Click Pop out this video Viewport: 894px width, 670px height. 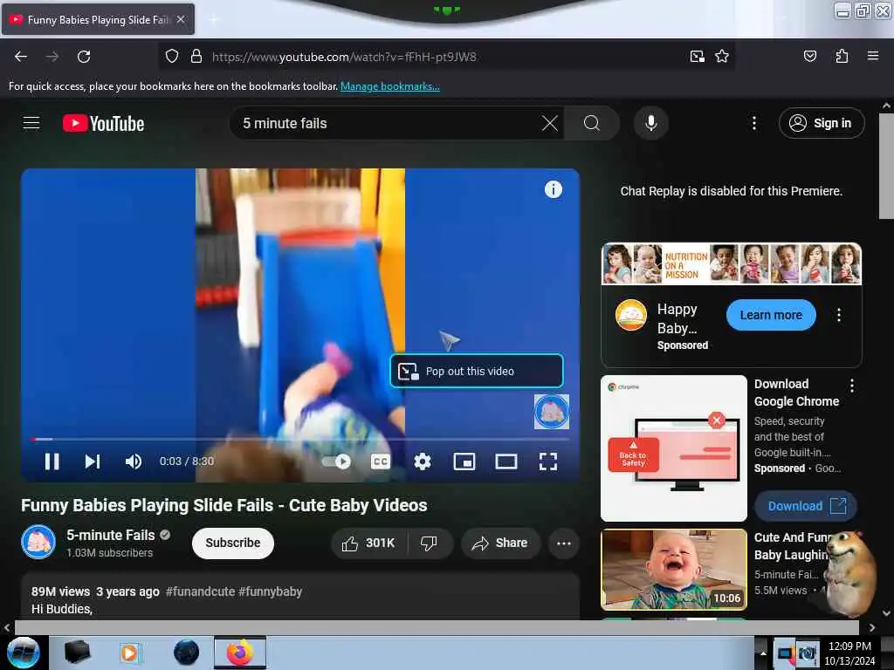(477, 371)
